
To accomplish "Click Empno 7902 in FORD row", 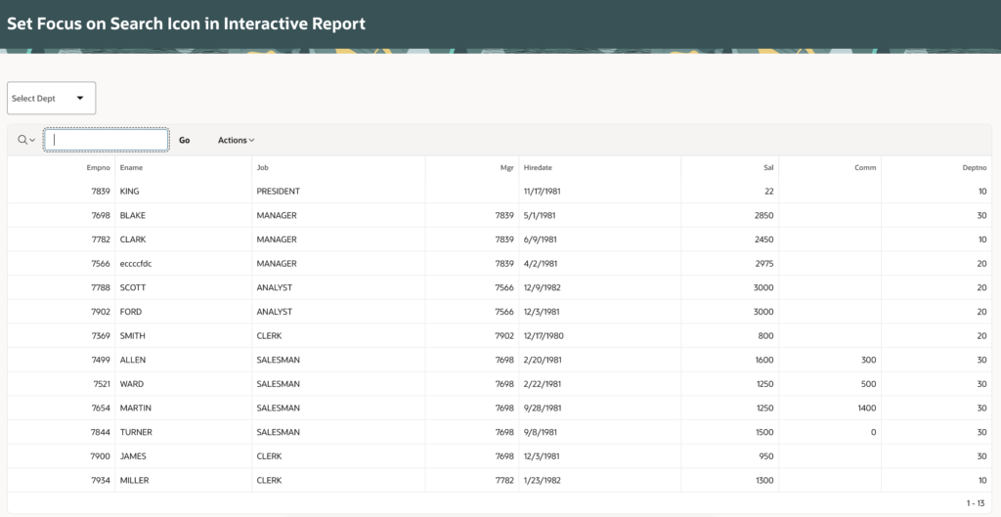I will 101,312.
